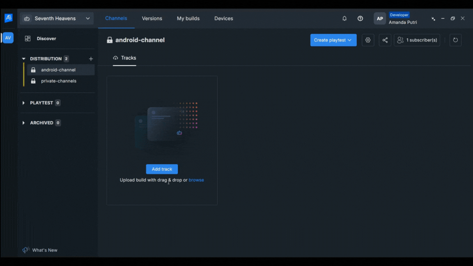Click the share channel icon
This screenshot has width=473, height=266.
tap(385, 40)
